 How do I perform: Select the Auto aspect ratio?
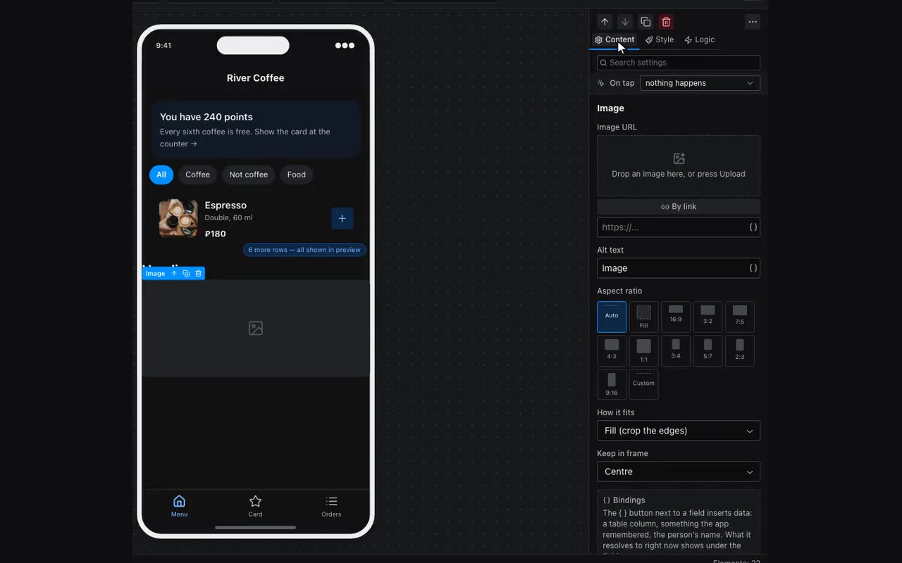click(612, 317)
